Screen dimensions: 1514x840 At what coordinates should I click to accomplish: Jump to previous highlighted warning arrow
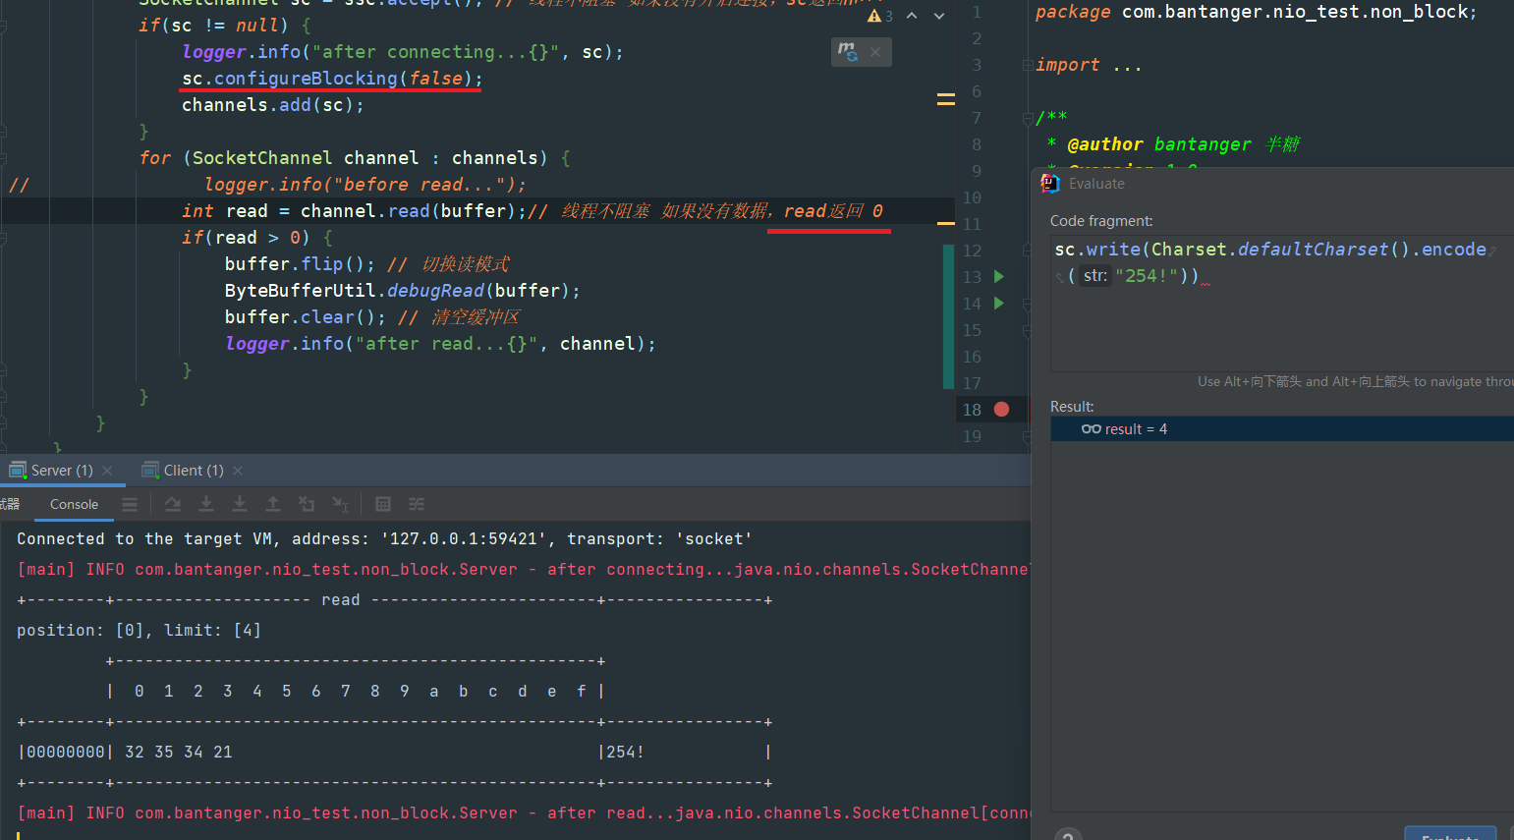tap(912, 16)
